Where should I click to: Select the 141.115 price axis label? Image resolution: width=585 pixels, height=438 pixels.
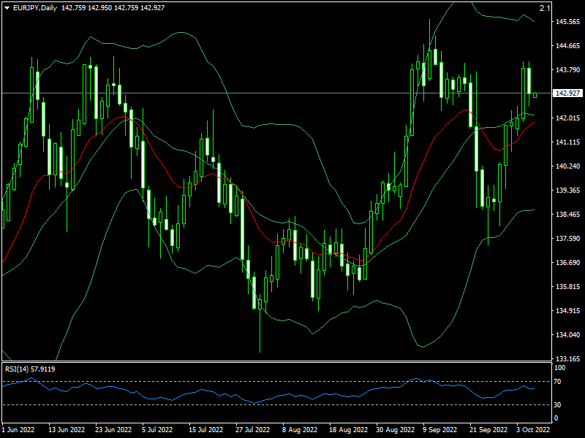click(x=568, y=142)
